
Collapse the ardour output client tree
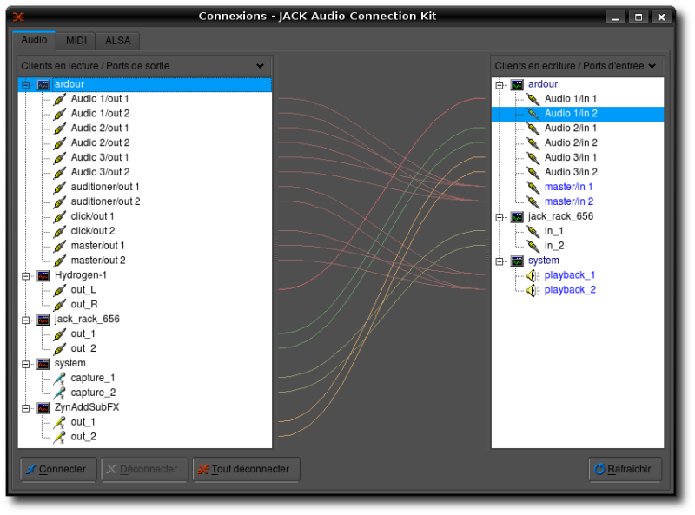(26, 84)
